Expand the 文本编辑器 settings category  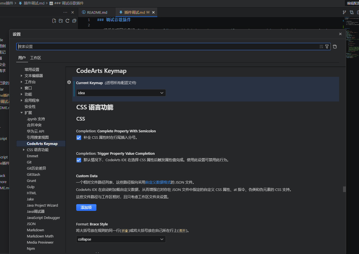tap(22, 76)
